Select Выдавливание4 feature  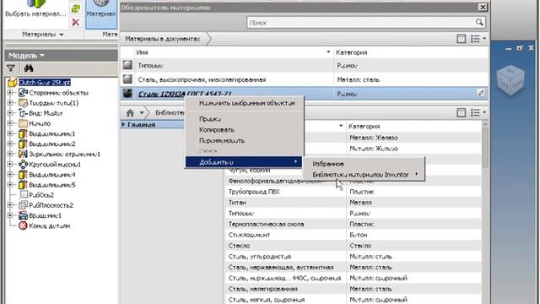(x=51, y=175)
